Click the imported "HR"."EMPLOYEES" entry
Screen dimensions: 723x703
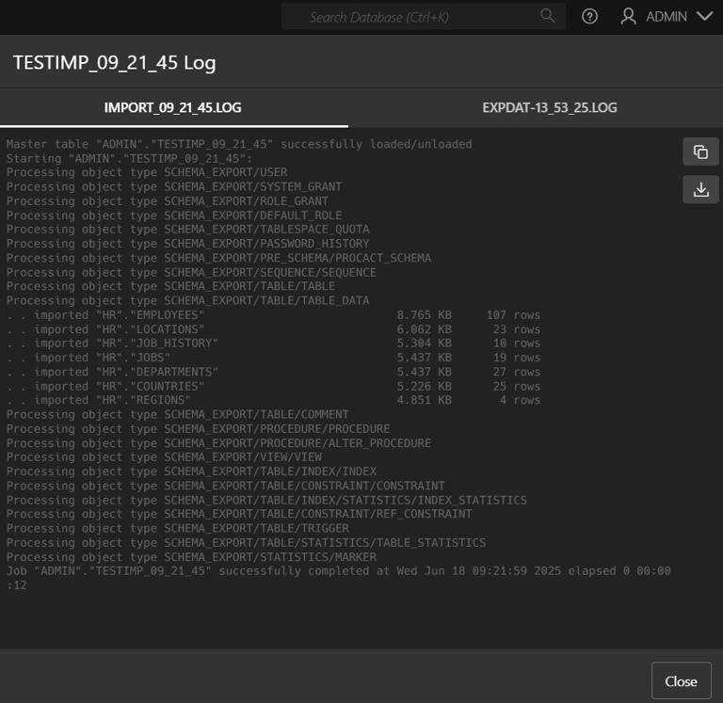pos(273,315)
